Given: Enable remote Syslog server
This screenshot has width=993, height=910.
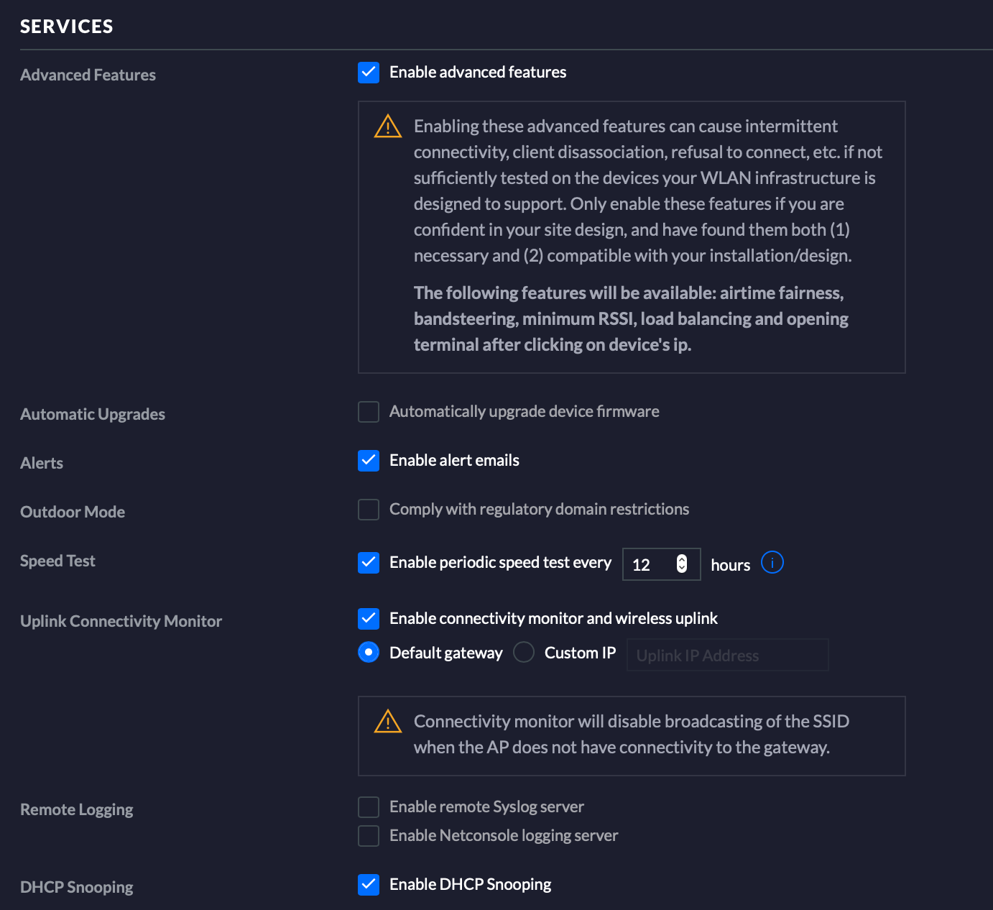Looking at the screenshot, I should [x=369, y=807].
